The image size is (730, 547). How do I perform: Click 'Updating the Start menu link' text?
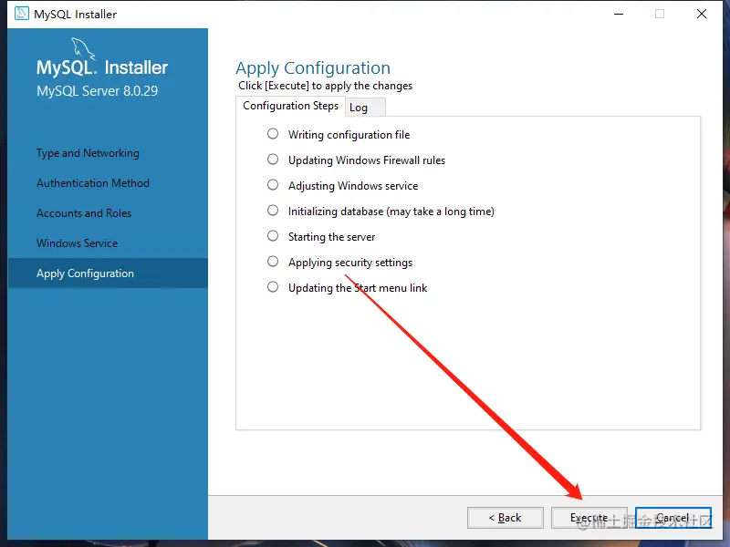358,288
